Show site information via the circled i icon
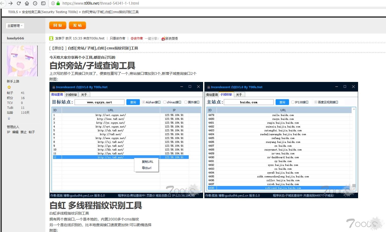 click(53, 3)
